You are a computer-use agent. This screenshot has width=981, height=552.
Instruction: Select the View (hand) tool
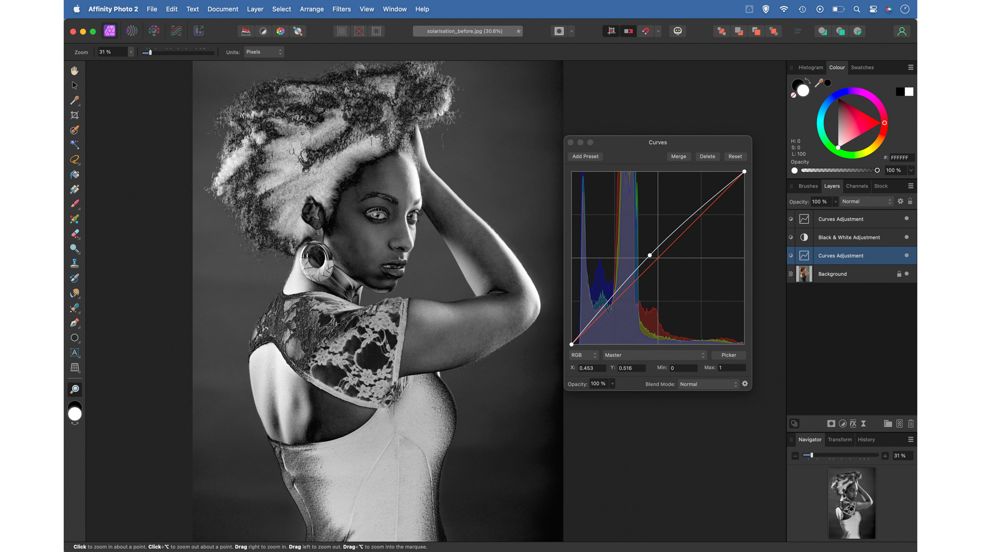coord(75,71)
